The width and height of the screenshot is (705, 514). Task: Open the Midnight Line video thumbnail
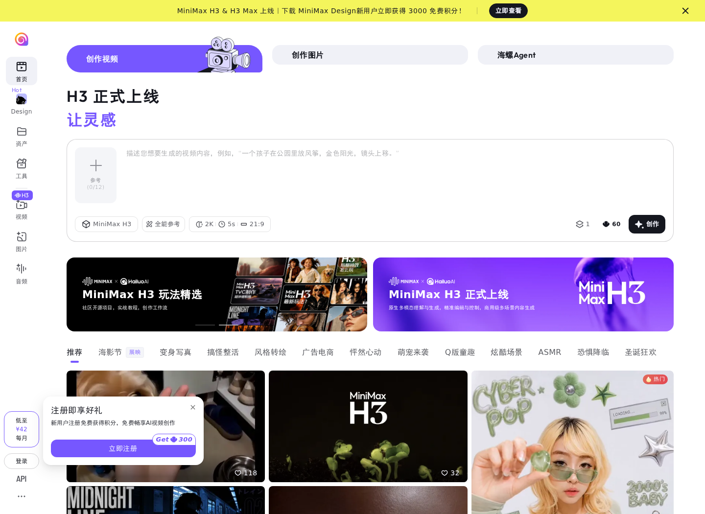point(165,500)
